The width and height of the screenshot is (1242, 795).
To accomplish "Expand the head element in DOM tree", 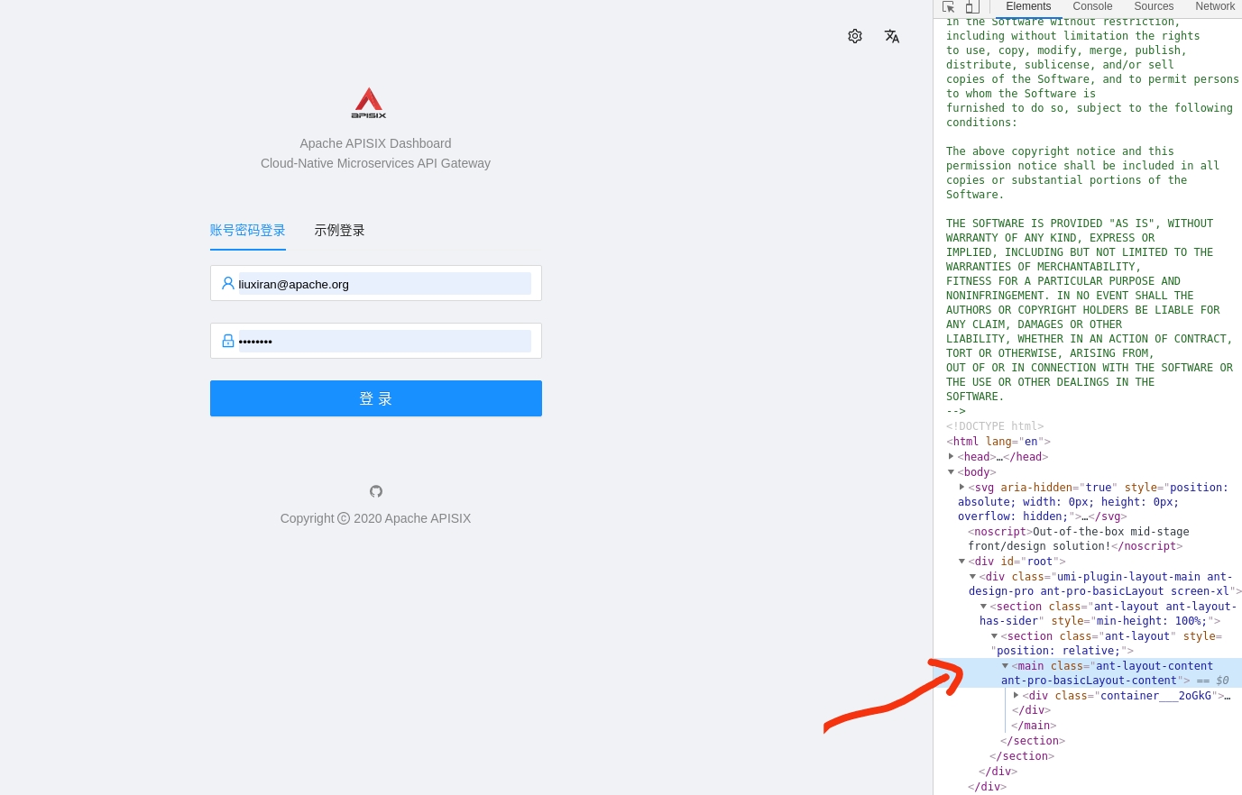I will [952, 456].
